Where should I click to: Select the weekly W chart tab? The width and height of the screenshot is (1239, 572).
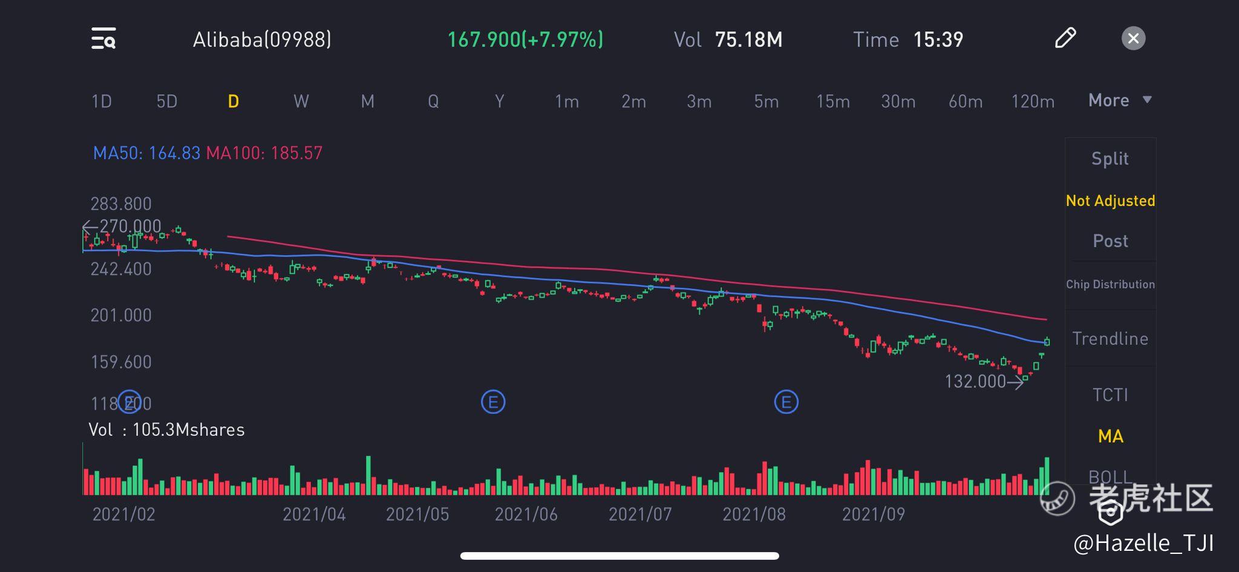pos(301,101)
